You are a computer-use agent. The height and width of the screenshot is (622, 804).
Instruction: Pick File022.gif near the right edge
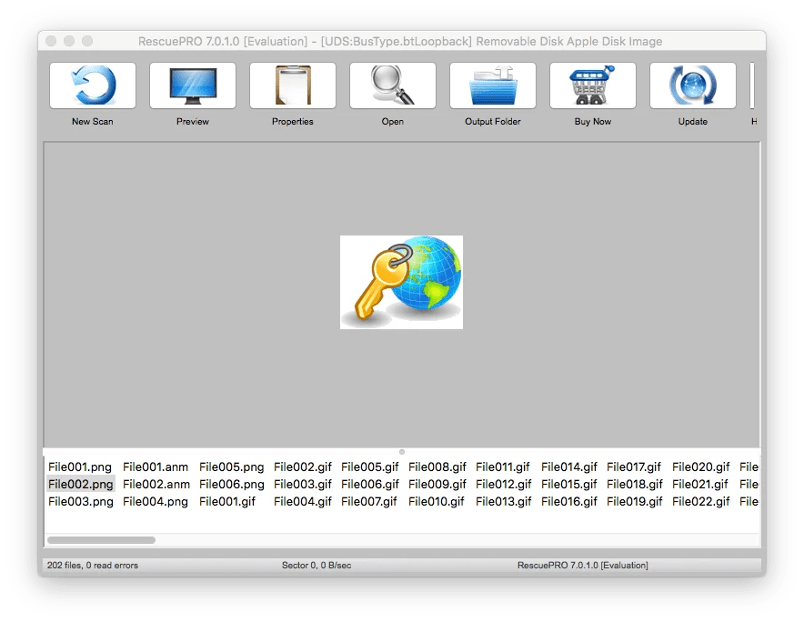tap(700, 502)
